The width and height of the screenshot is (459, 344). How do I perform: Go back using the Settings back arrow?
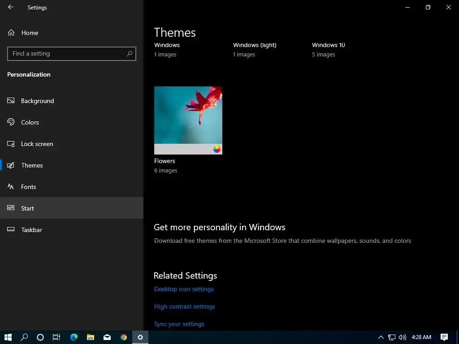(x=11, y=7)
